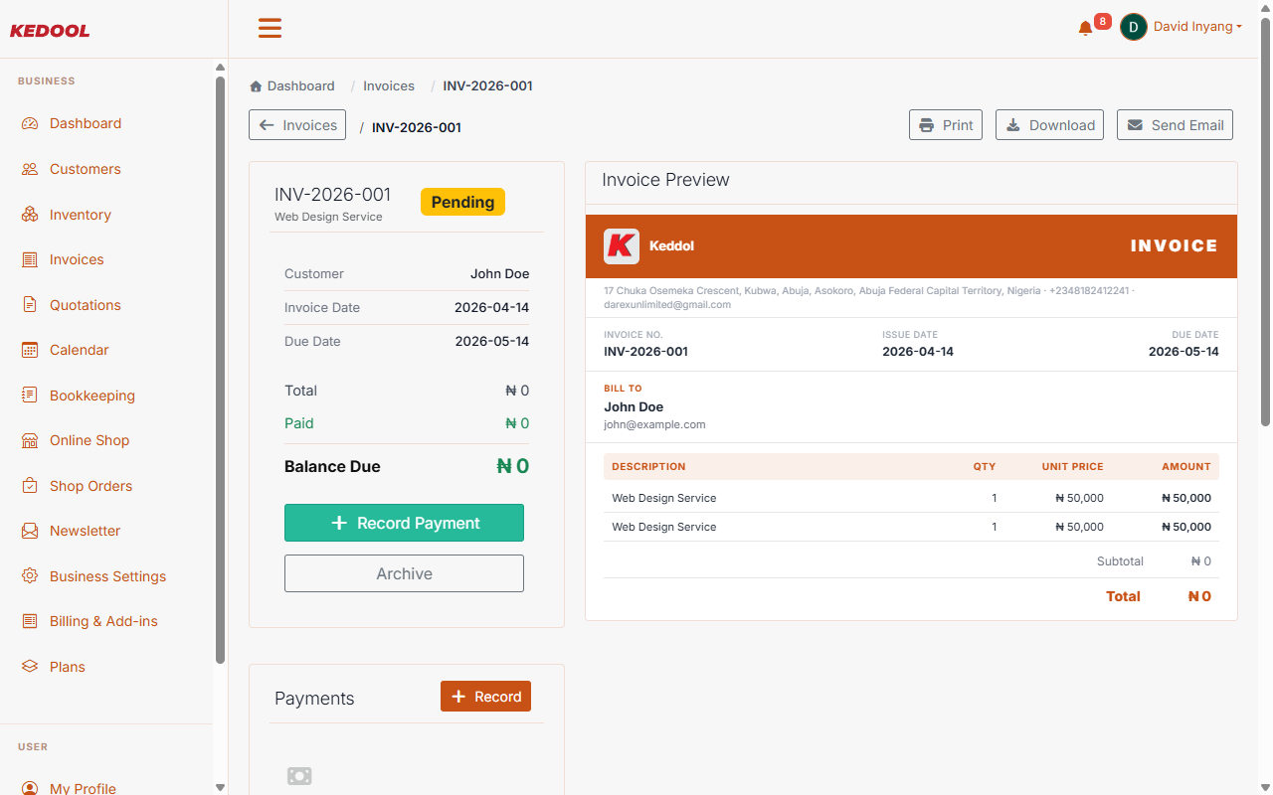Click the Send Email button

point(1175,125)
